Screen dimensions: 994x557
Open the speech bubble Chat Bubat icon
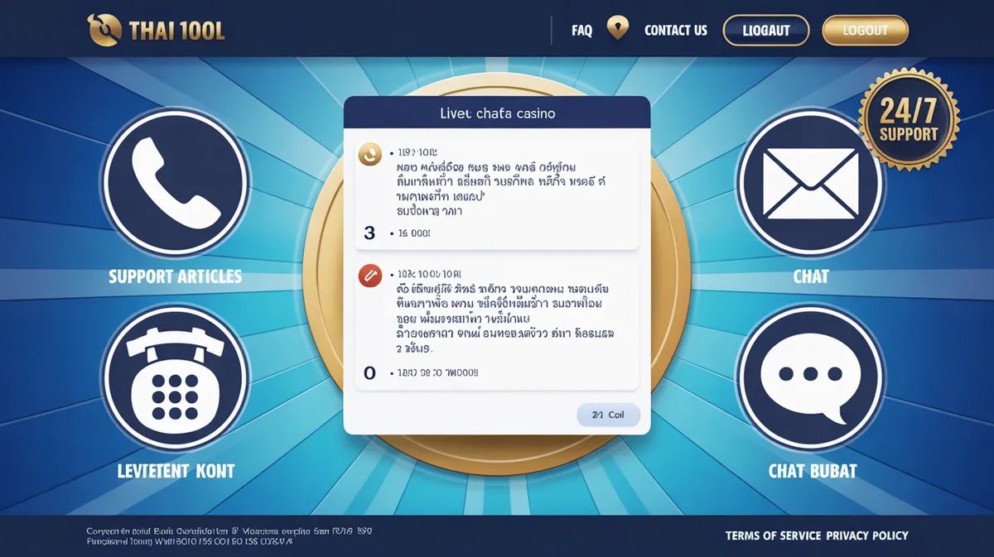coord(810,379)
